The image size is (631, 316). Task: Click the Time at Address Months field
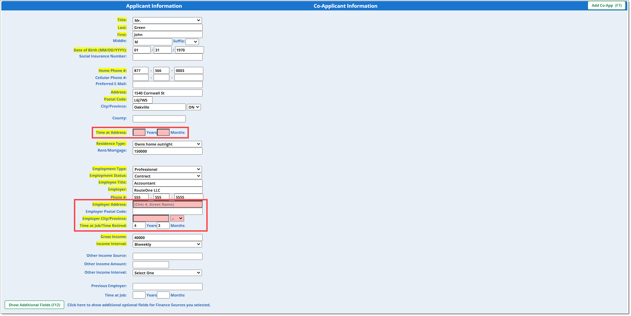tap(163, 132)
